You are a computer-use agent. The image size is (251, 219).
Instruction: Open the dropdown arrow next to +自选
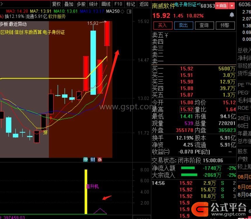click(232, 6)
